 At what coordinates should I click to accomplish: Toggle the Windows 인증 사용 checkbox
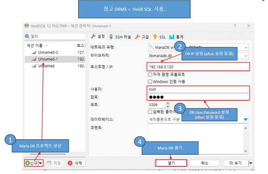150,82
